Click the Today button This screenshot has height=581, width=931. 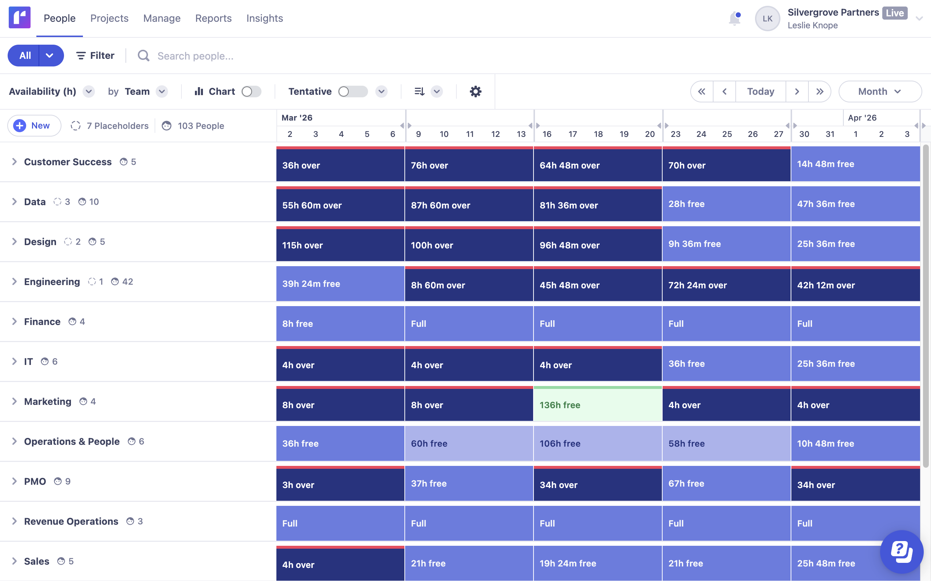760,92
